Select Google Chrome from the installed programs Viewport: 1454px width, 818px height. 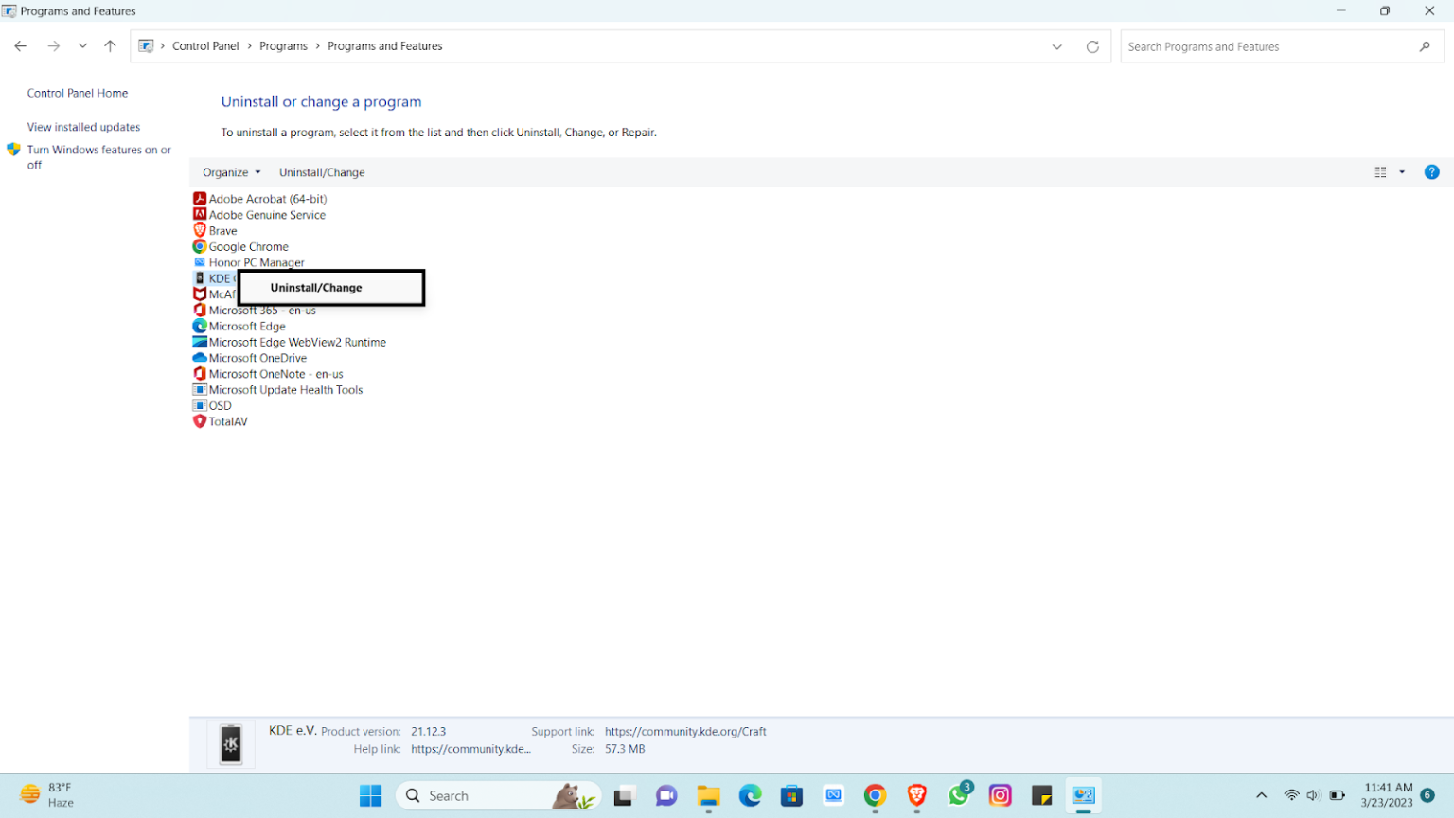coord(247,246)
